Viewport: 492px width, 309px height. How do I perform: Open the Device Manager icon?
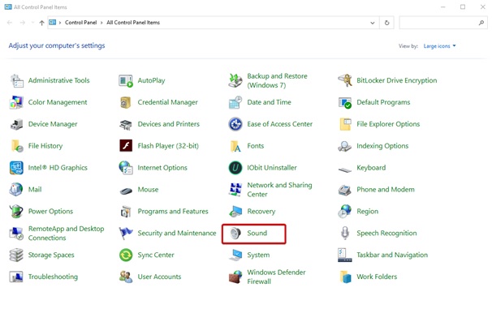pyautogui.click(x=16, y=124)
